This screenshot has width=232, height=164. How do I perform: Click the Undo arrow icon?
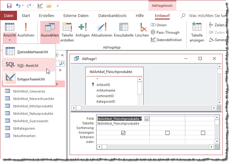18,6
